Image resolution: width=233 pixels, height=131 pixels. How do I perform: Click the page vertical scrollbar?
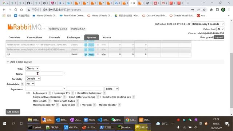[232, 80]
